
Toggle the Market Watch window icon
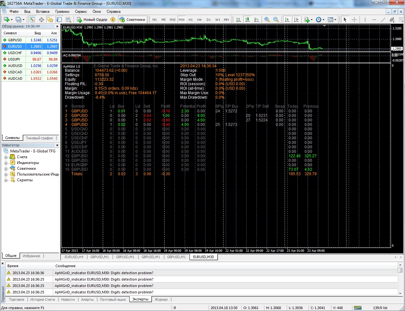tap(32, 20)
